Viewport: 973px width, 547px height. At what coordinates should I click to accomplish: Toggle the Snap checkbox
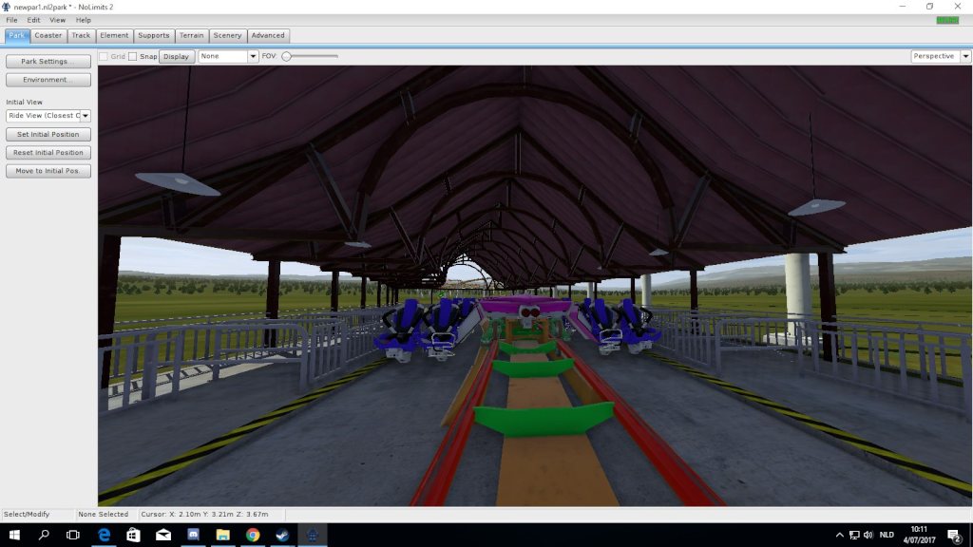[x=133, y=56]
